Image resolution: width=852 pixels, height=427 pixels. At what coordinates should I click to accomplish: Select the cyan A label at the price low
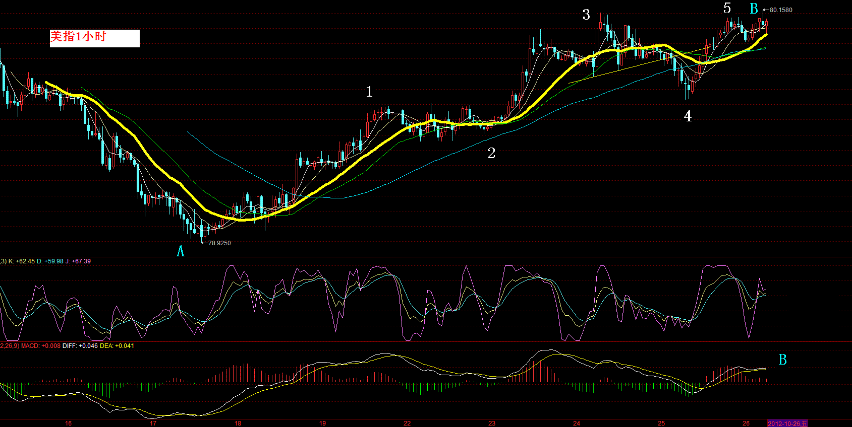pyautogui.click(x=181, y=251)
